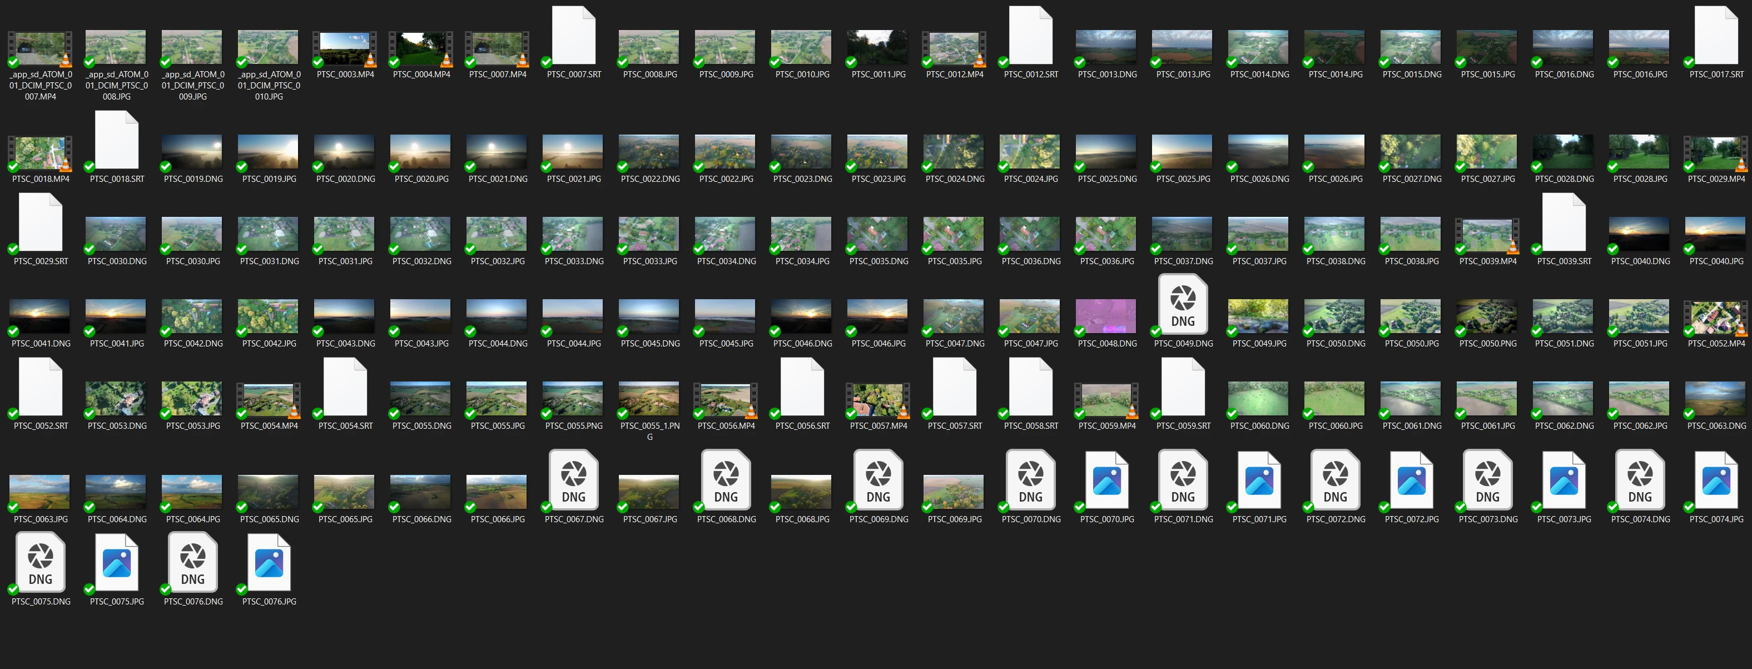Click the PTSC_0057.MP4 video thumbnail
Image resolution: width=1752 pixels, height=669 pixels.
tap(877, 399)
